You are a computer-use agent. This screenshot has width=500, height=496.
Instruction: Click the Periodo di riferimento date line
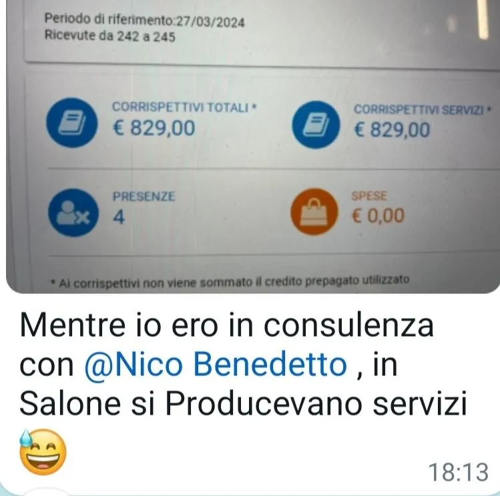coord(144,21)
